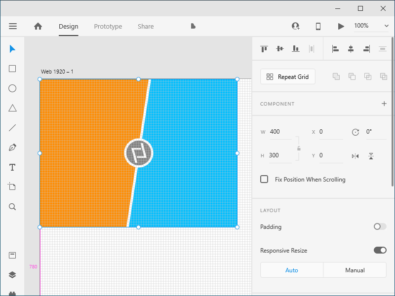This screenshot has width=395, height=296.
Task: Open the Layers panel icon
Action: (12, 275)
